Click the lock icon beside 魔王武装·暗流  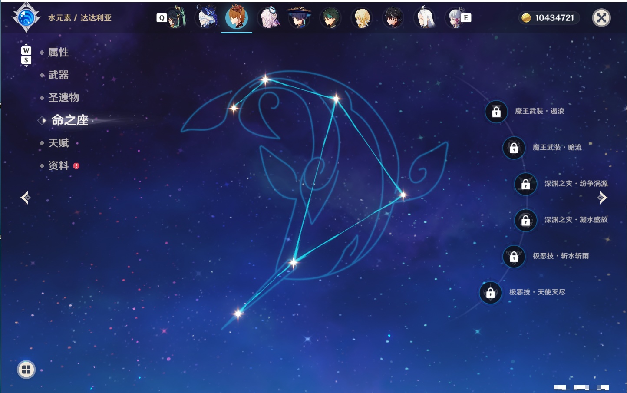pos(514,148)
